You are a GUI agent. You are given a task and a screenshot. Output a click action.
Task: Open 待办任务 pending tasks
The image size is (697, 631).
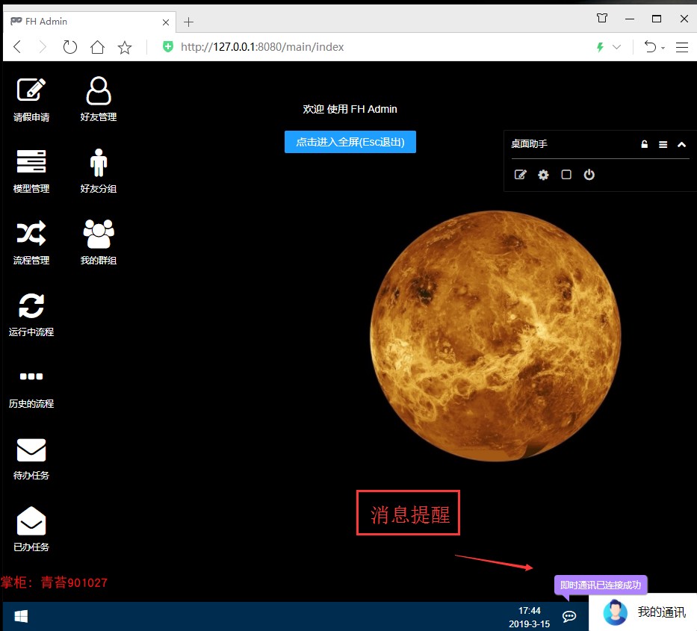(x=31, y=459)
